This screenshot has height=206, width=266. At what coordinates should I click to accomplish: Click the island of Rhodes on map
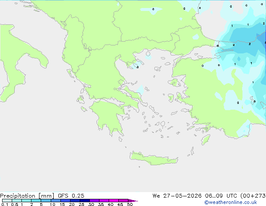click(x=206, y=140)
